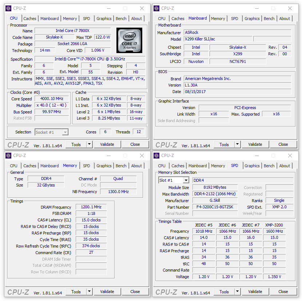This screenshot has width=302, height=301.
Task: Switch to Mainboard tab in CPU window
Action: (49, 19)
